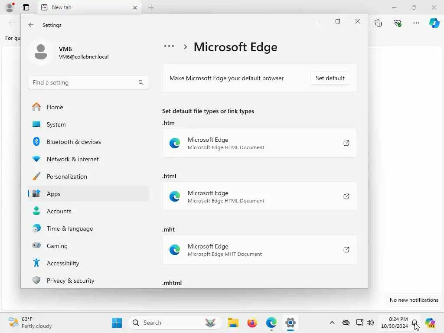Viewport: 444px width, 333px height.
Task: Open Edge Settings and more menu
Action: point(416,23)
